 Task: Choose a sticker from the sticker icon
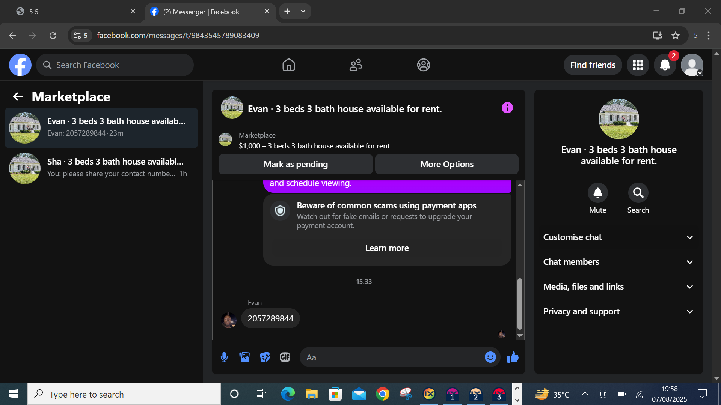pyautogui.click(x=265, y=357)
